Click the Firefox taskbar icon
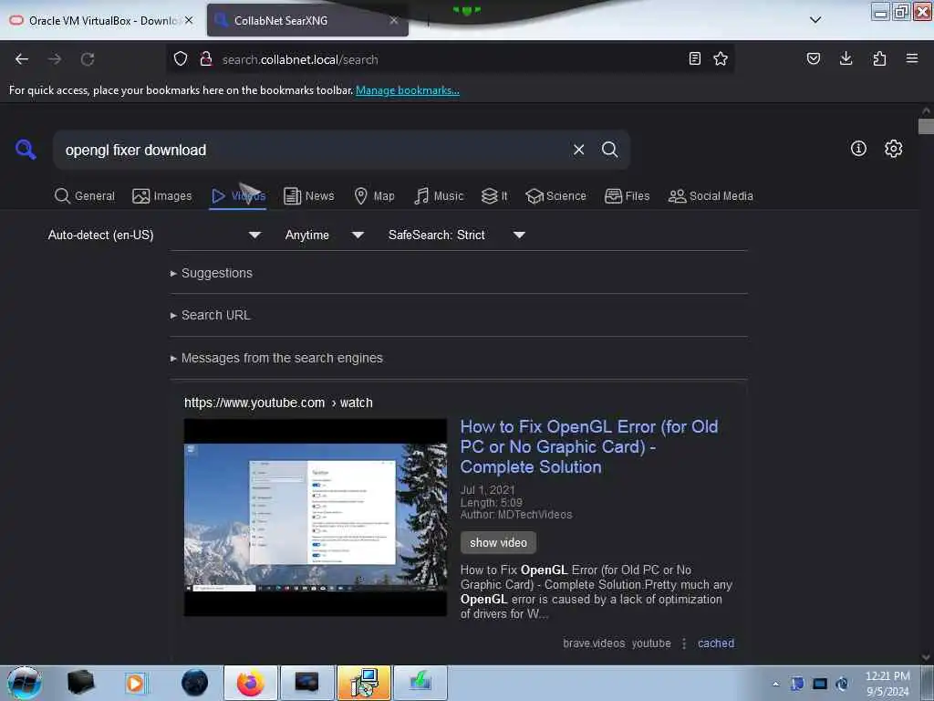 pos(250,683)
